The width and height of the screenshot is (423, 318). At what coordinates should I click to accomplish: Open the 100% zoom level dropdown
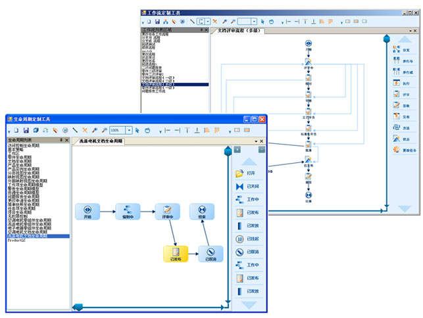128,130
